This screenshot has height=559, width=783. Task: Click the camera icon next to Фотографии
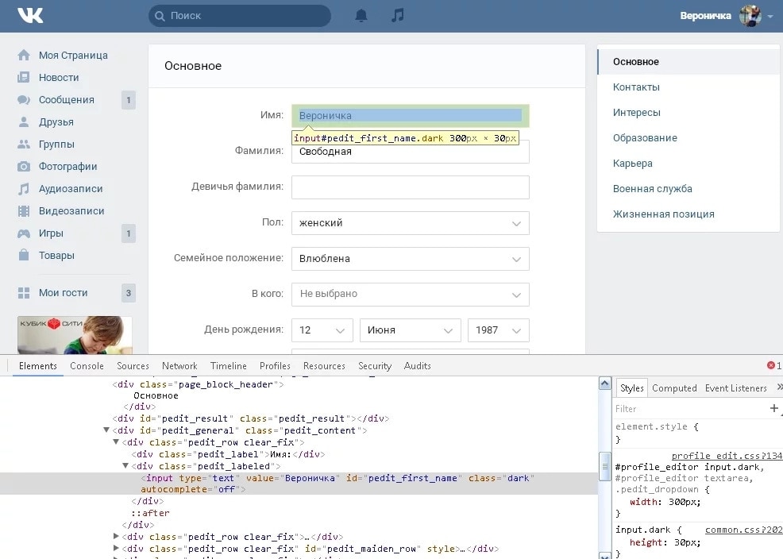(24, 166)
